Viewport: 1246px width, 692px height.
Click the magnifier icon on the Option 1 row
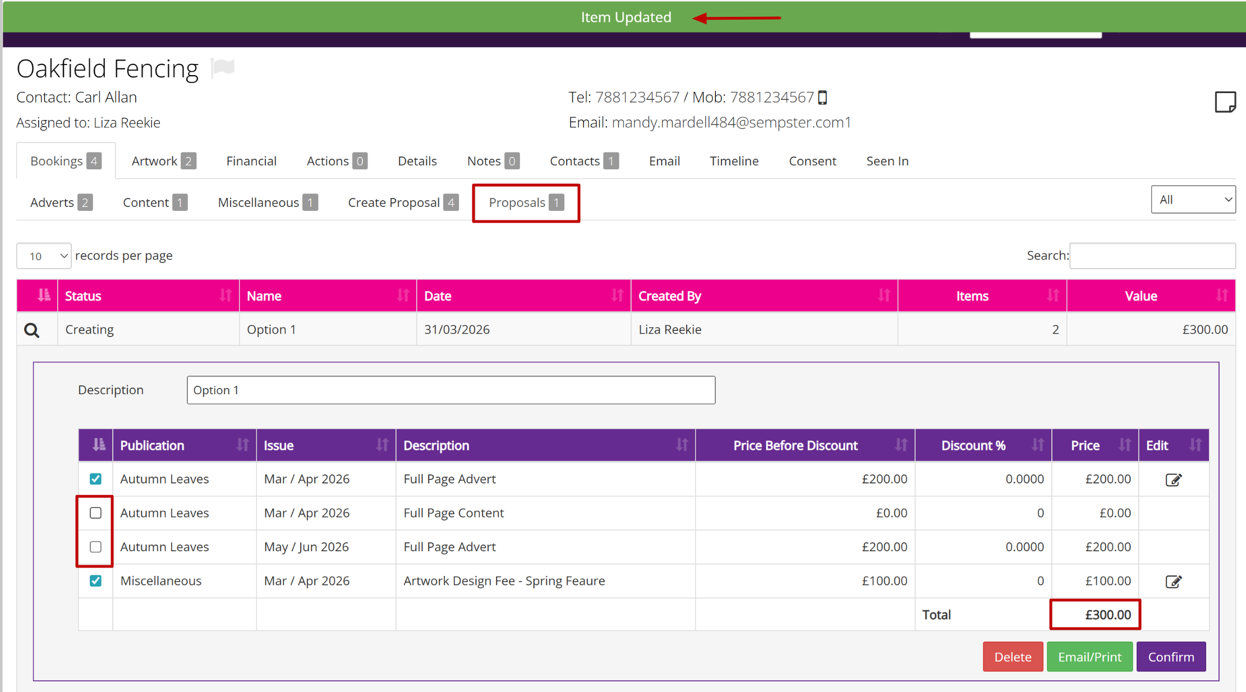(32, 330)
